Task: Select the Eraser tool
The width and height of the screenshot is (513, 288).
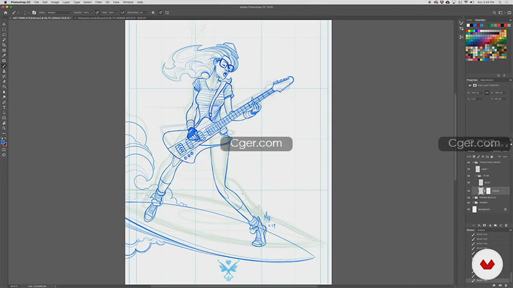Action: click(x=4, y=81)
